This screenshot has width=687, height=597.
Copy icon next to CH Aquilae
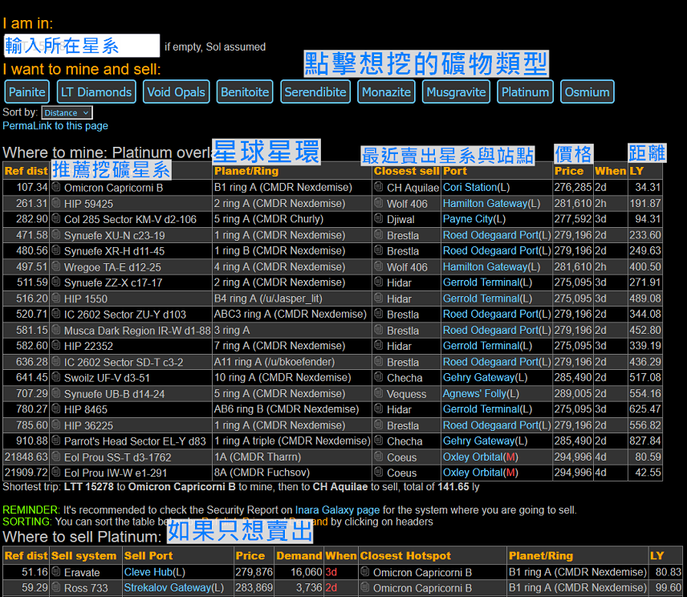click(379, 187)
